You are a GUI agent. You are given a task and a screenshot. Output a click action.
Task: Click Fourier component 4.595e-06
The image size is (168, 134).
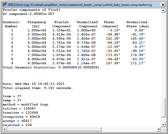[x=62, y=39]
